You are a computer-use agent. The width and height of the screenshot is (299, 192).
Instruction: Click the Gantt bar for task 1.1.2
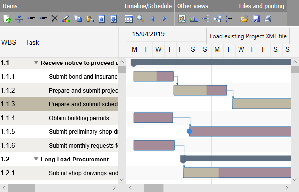pos(200,90)
